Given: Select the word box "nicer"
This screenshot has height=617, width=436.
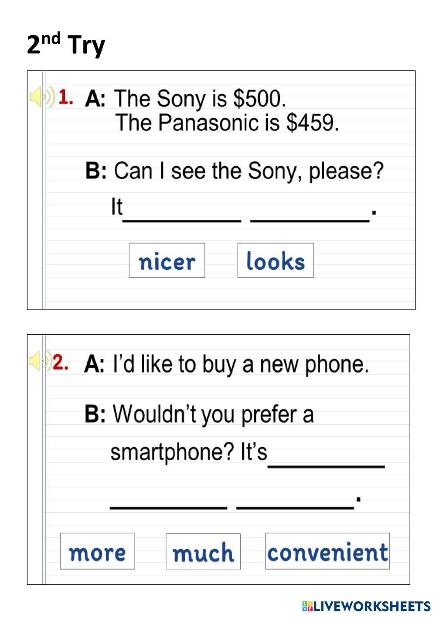Looking at the screenshot, I should tap(167, 261).
